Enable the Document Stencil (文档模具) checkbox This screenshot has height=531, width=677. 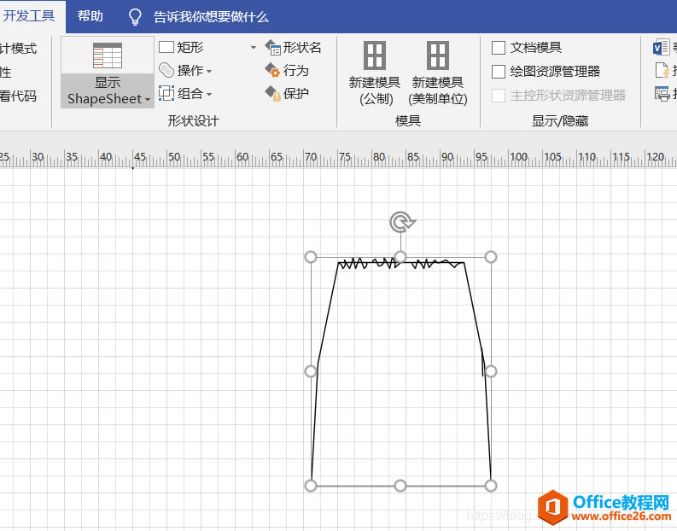(x=499, y=48)
